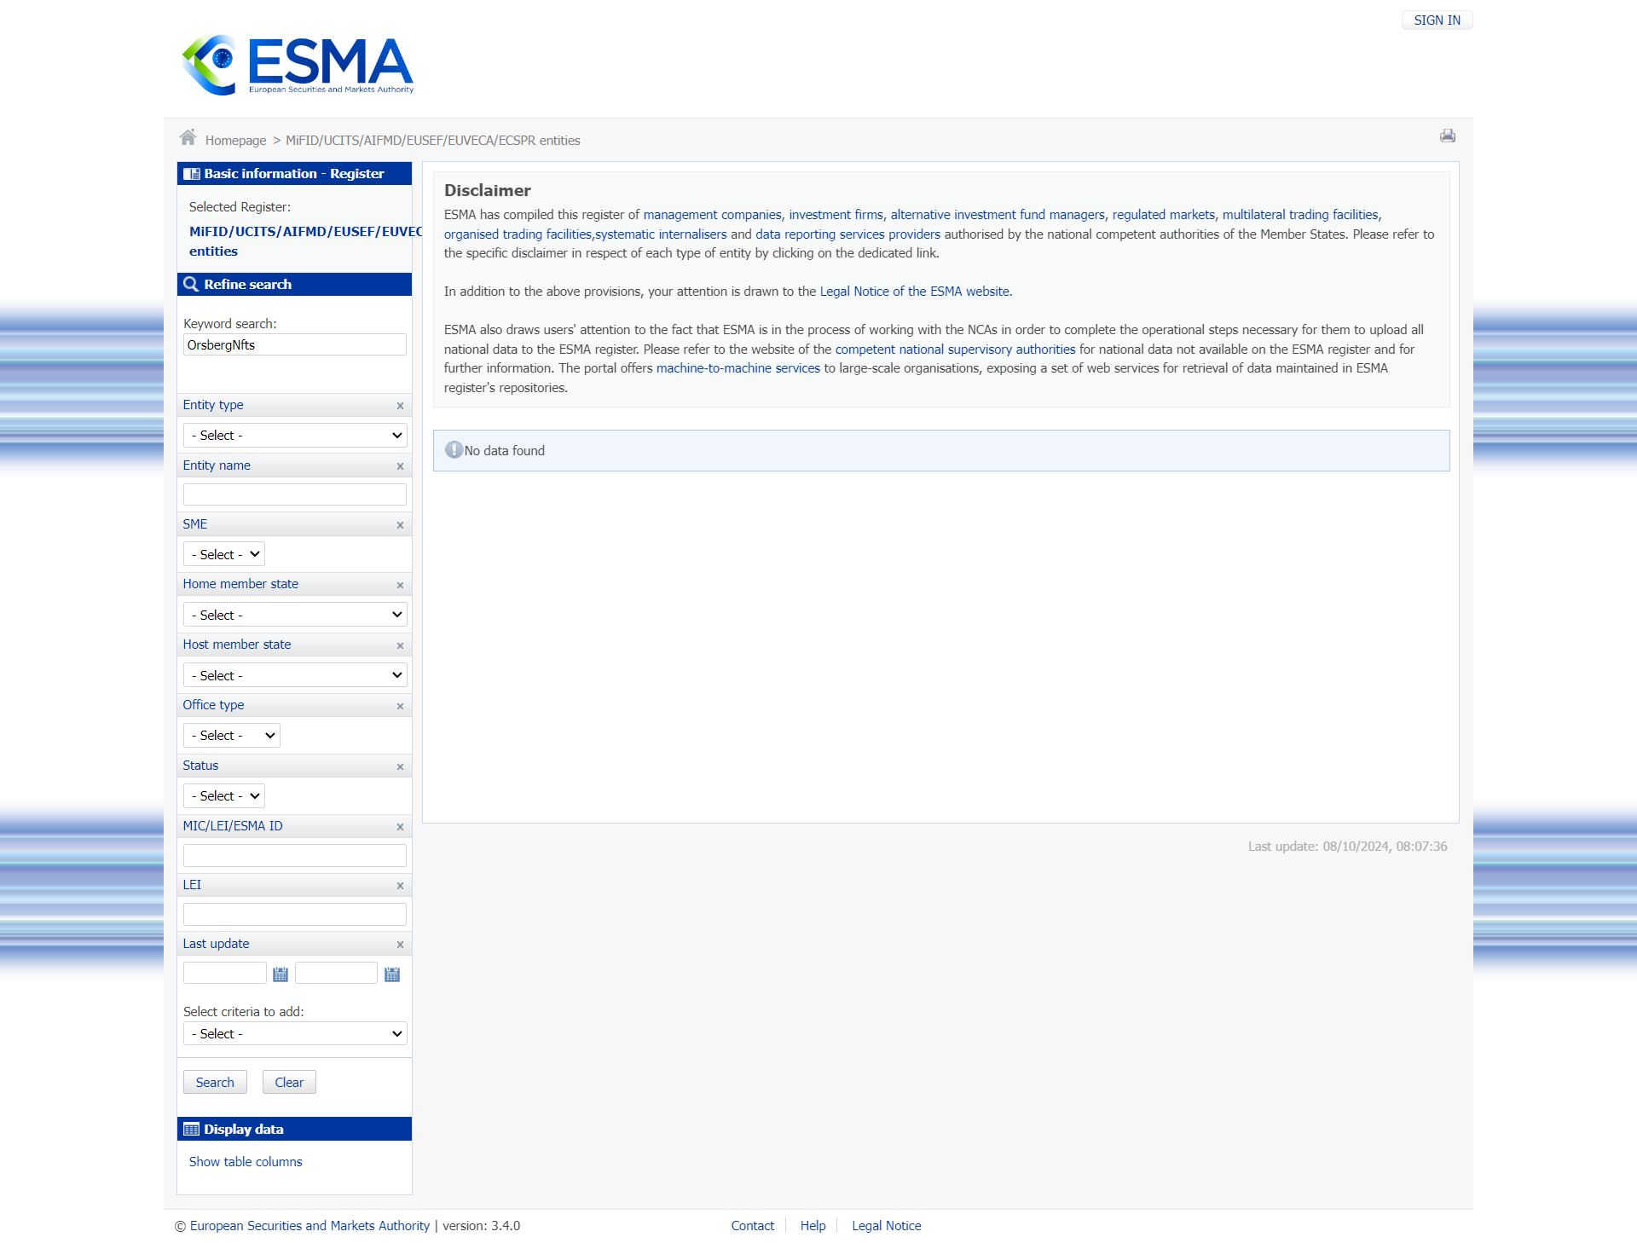Viewport: 1637px width, 1243px height.
Task: Open the Select criteria to add dropdown
Action: pos(295,1033)
